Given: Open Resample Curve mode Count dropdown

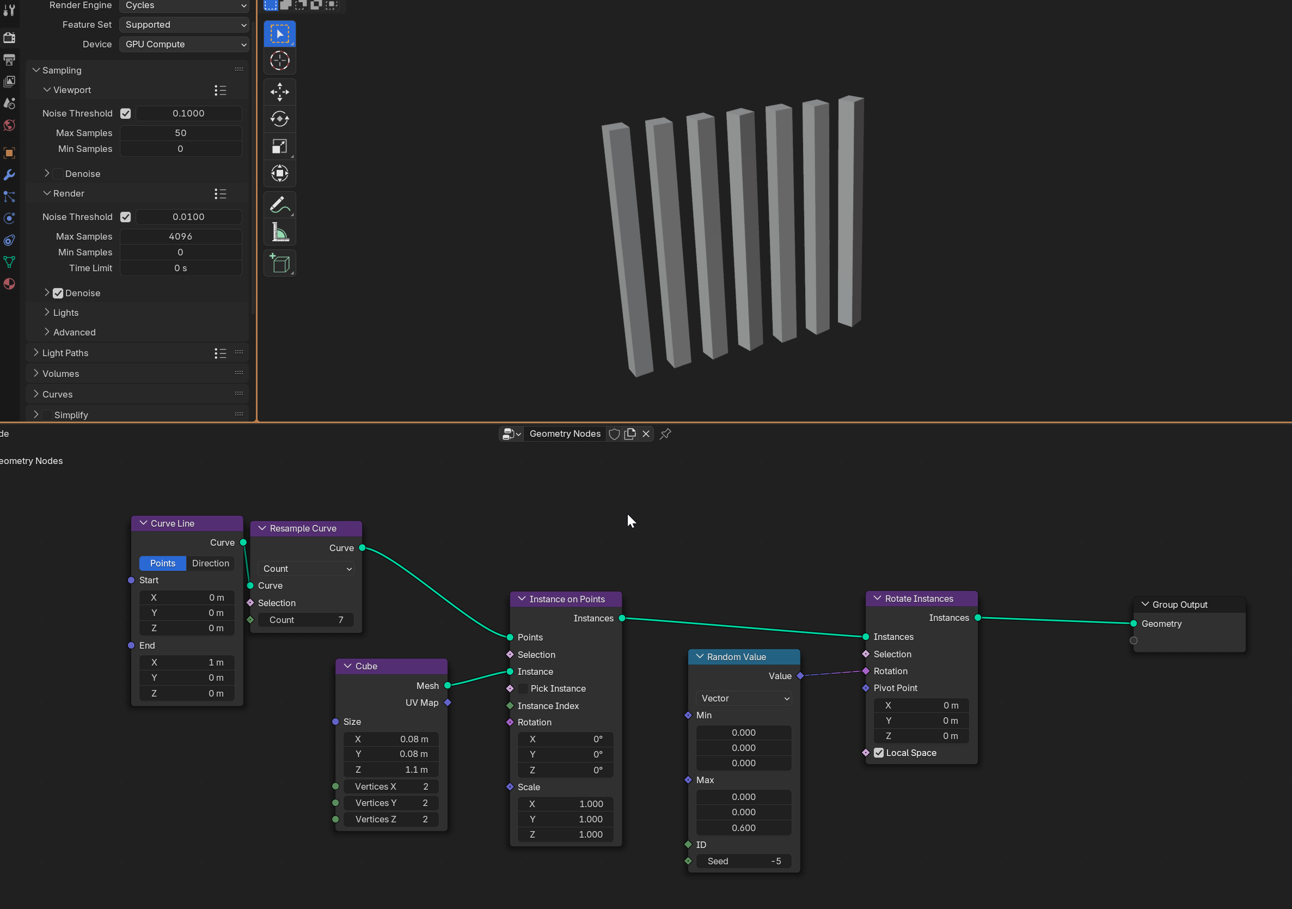Looking at the screenshot, I should click(306, 569).
